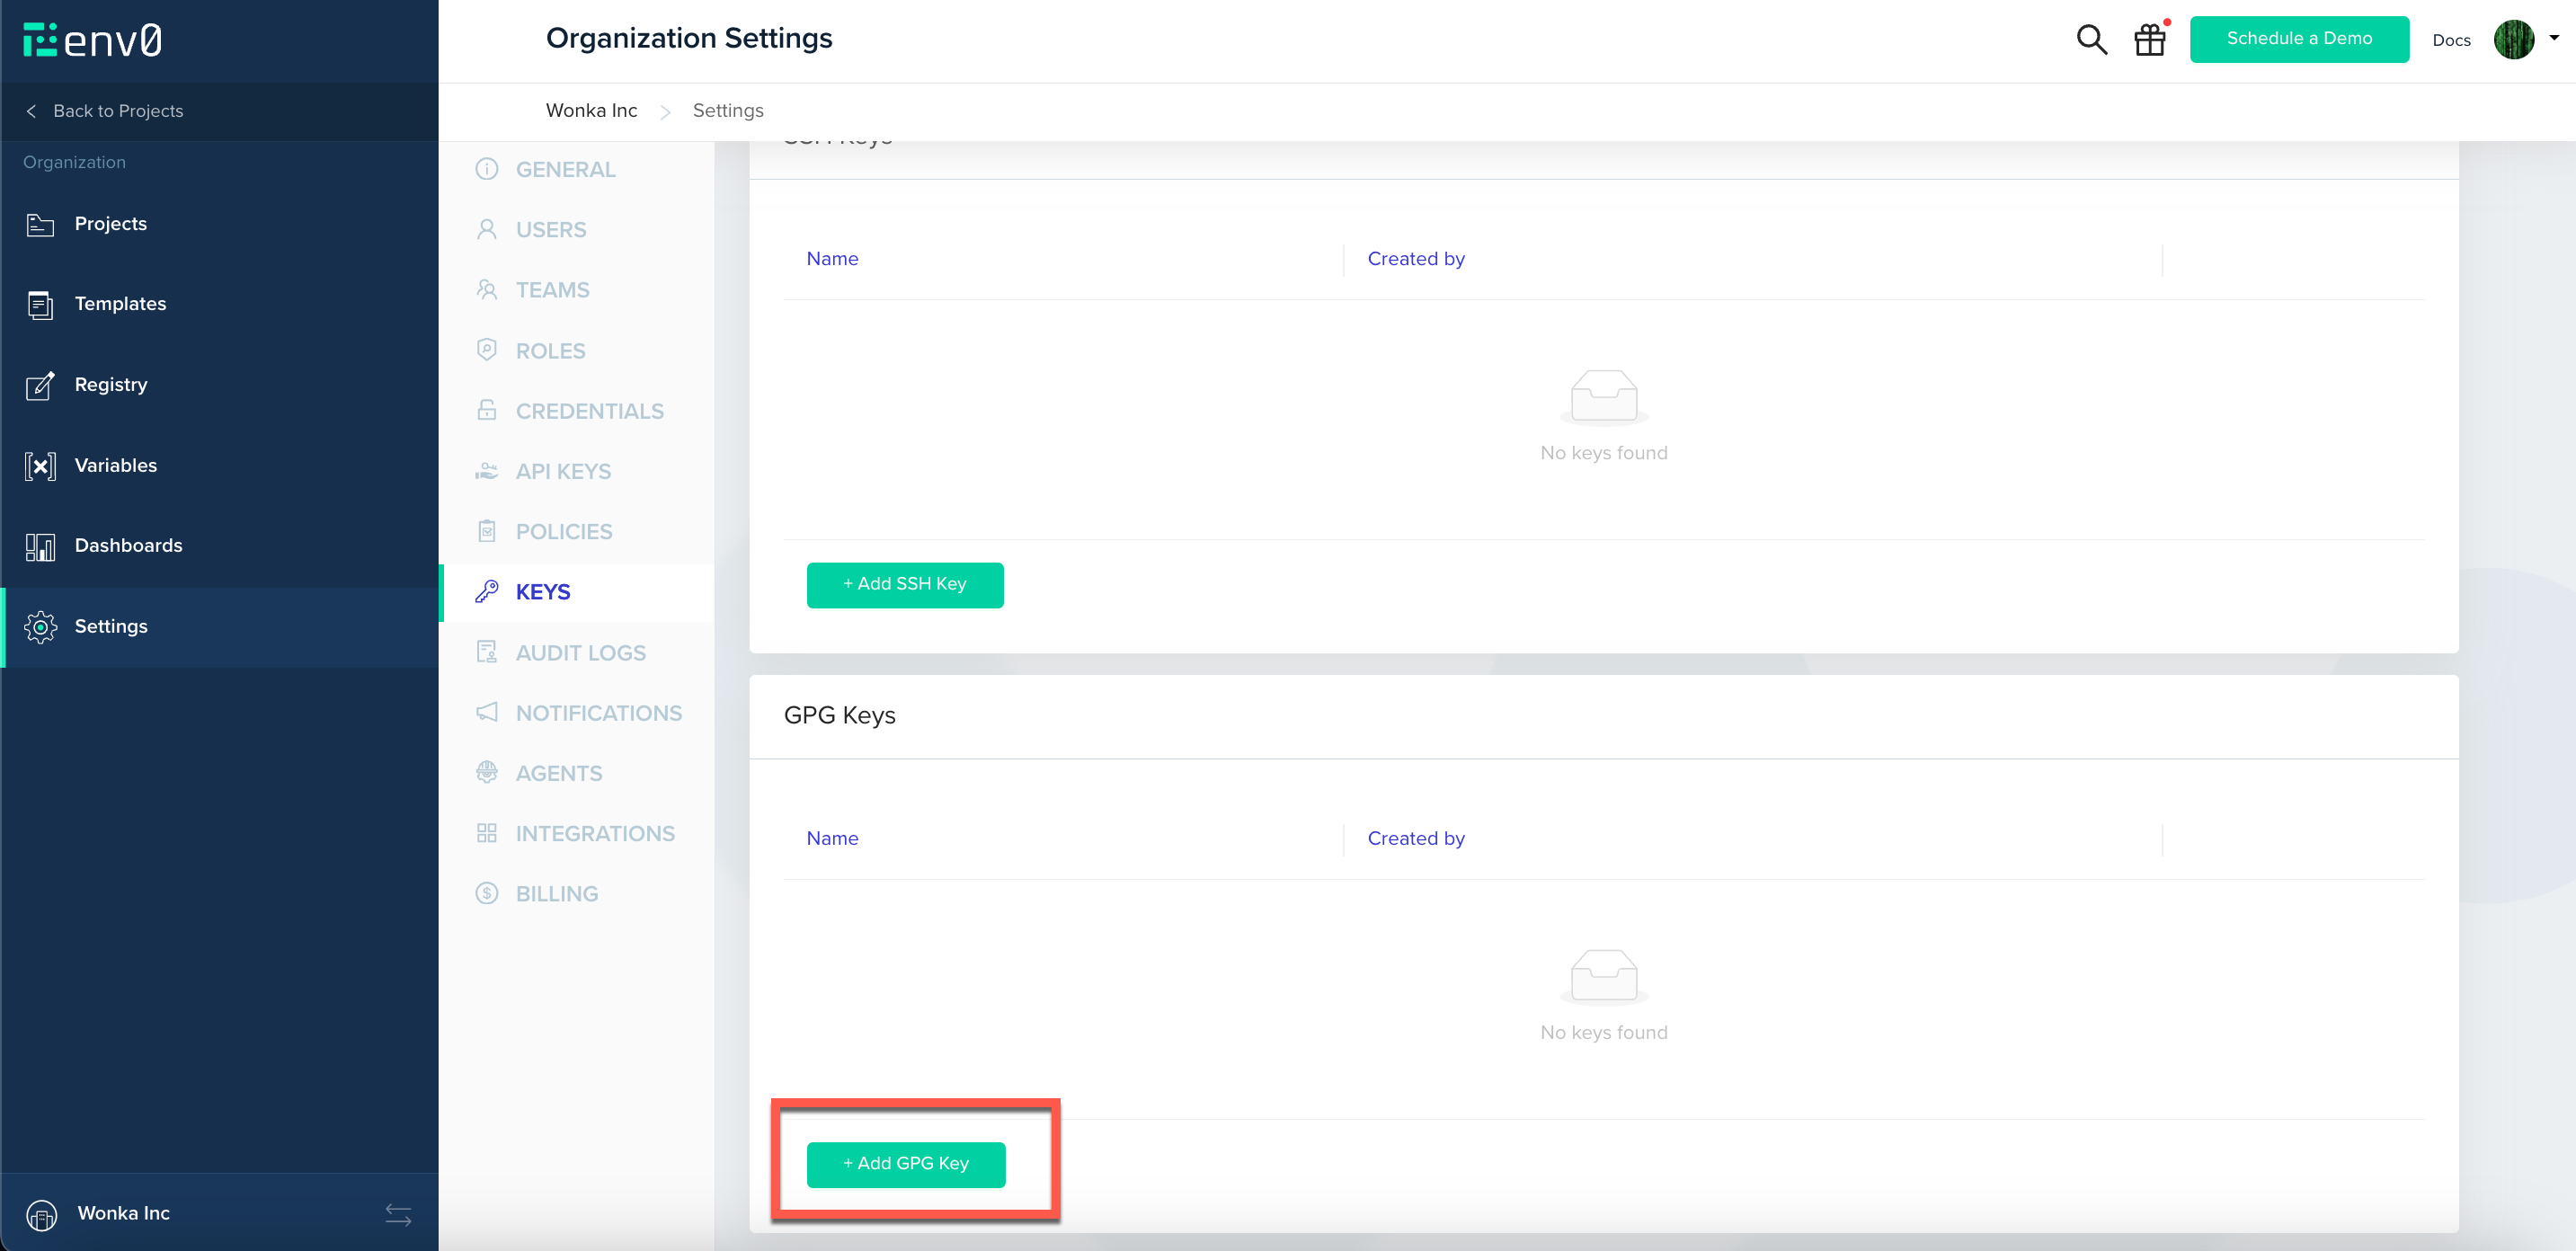This screenshot has width=2576, height=1251.
Task: Click the env0 logo
Action: point(92,40)
